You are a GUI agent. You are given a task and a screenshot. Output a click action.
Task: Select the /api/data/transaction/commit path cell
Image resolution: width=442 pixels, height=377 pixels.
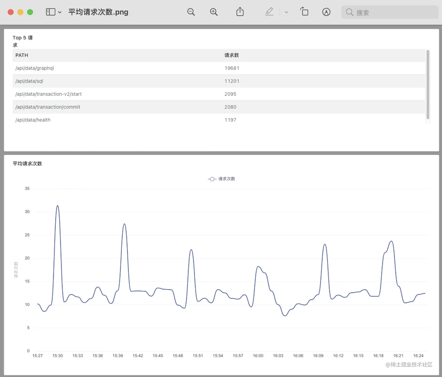[48, 107]
